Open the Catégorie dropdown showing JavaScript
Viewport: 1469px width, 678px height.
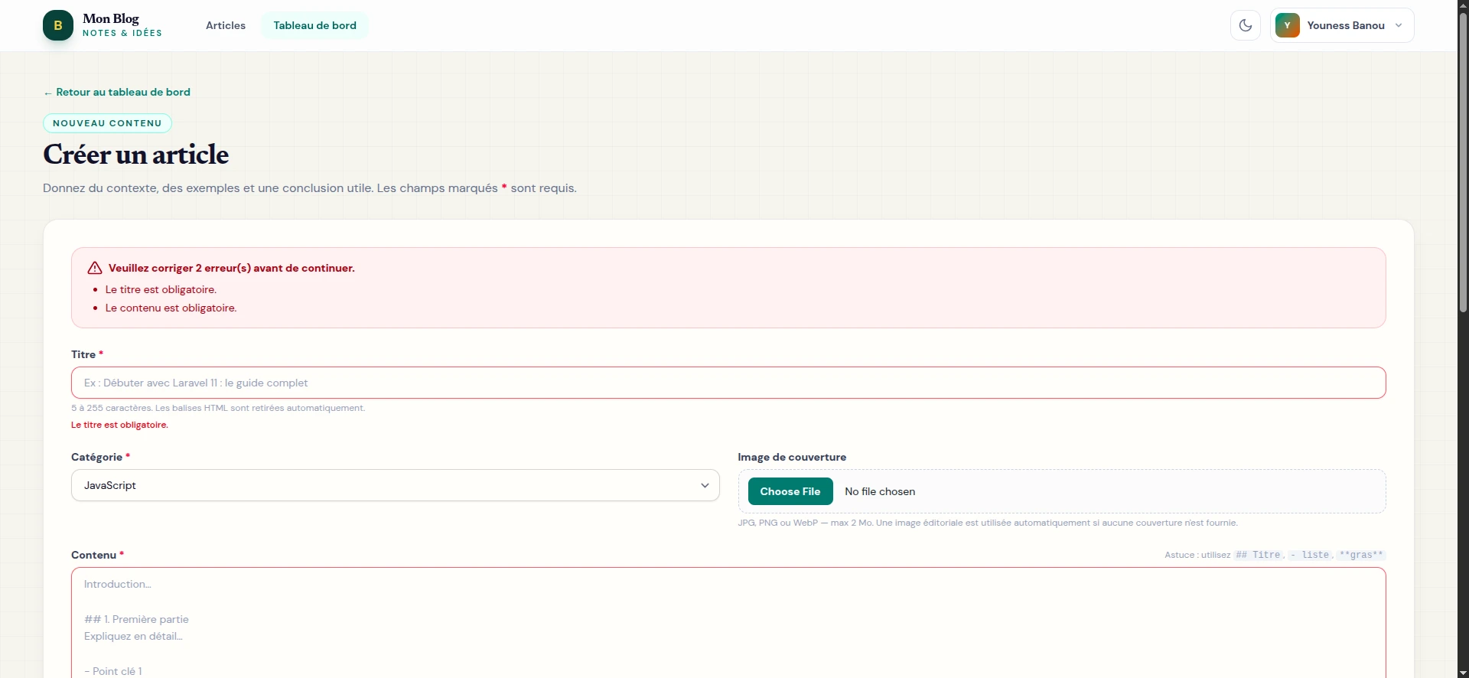pyautogui.click(x=396, y=485)
